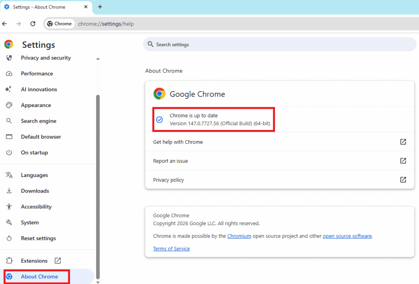Click sidebar scrollbar up arrow

[98, 59]
